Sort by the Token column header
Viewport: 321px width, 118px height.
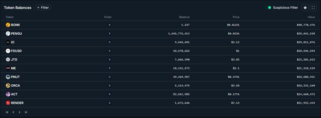(10, 17)
